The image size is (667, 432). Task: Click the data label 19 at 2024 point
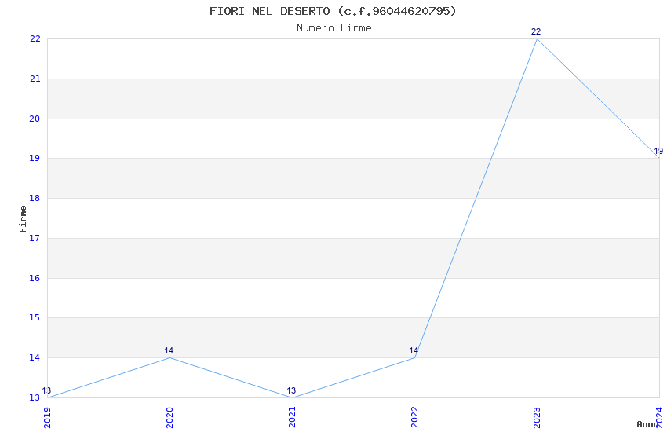(658, 151)
